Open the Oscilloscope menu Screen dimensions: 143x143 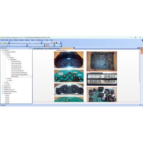40,40
